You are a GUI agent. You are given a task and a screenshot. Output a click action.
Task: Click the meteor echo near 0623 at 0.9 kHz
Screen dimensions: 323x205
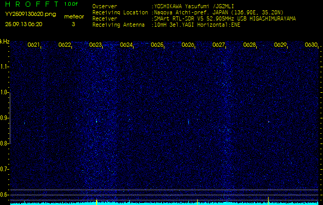97,121
